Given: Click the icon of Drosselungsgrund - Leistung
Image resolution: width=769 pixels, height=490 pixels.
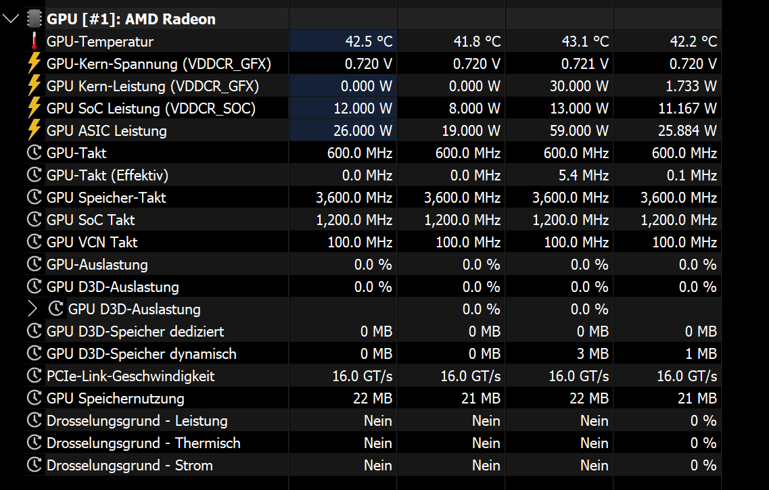Looking at the screenshot, I should [34, 420].
